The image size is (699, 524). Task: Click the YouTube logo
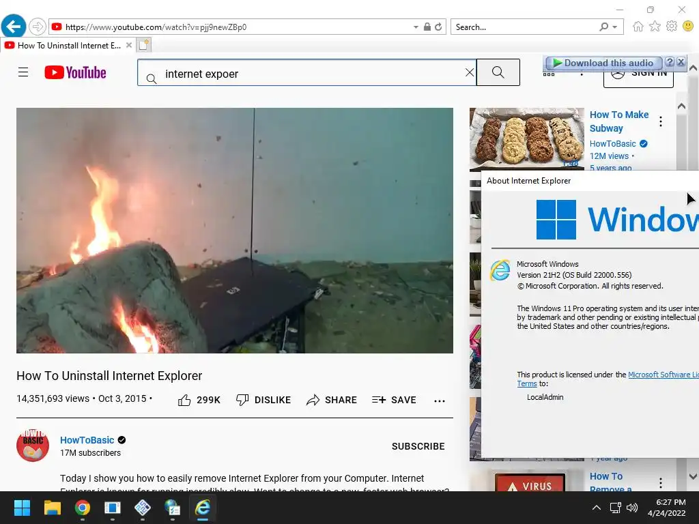tap(75, 72)
